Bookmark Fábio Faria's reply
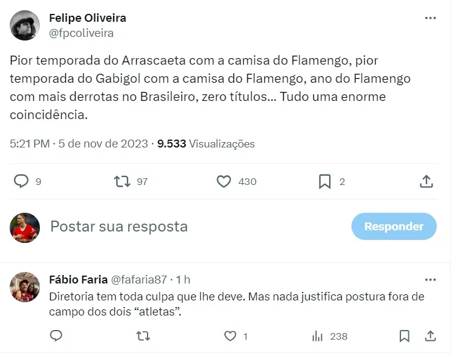Viewport: 470px width, 356px height. tap(405, 336)
